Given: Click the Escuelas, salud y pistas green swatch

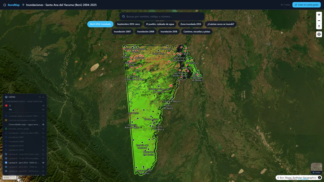Looking at the screenshot, I should (x=6, y=129).
